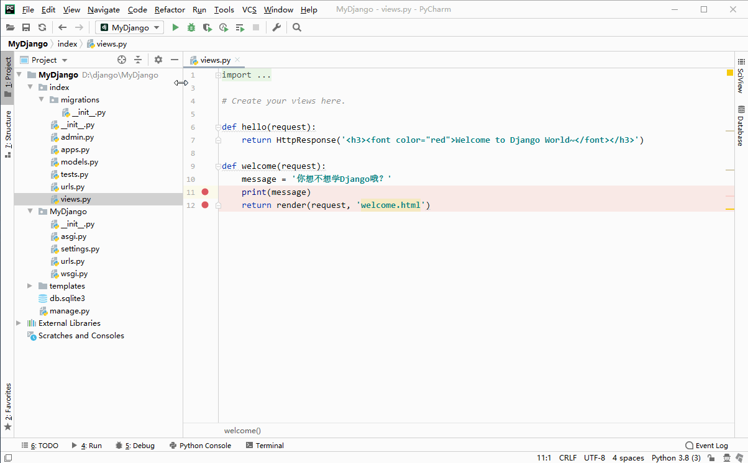Image resolution: width=748 pixels, height=463 pixels.
Task: Select the views.py editor tab
Action: [x=215, y=60]
